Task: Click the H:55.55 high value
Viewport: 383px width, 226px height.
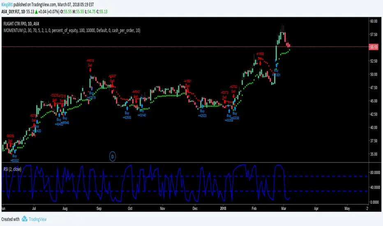Action: point(78,12)
